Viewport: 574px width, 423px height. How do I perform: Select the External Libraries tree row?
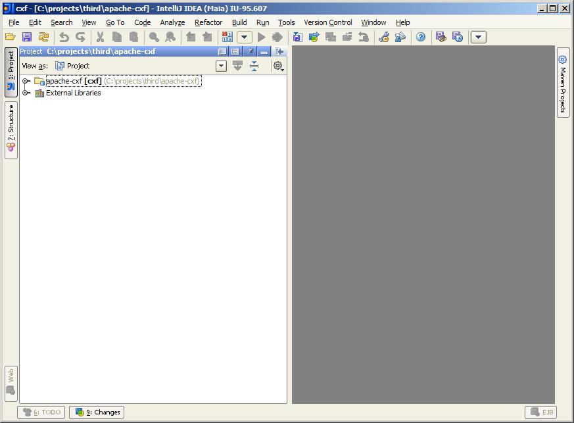click(x=68, y=93)
